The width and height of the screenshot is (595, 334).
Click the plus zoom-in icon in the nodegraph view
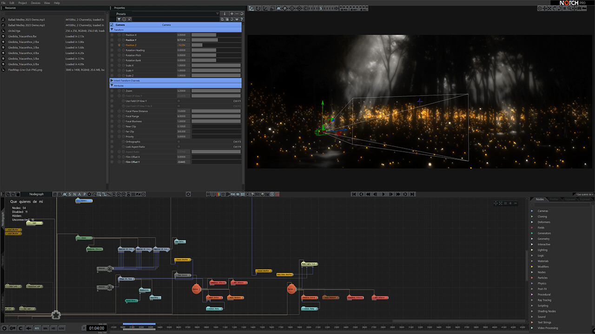510,203
